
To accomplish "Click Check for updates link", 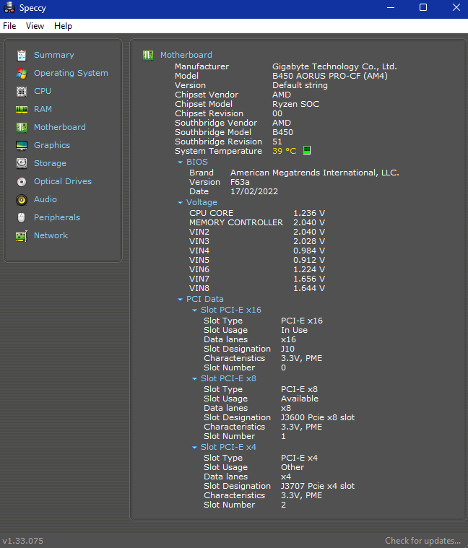I will pos(422,541).
